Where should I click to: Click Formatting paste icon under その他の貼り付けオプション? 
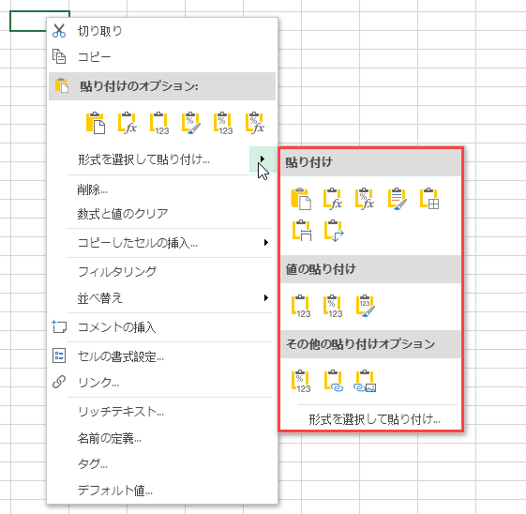[301, 381]
